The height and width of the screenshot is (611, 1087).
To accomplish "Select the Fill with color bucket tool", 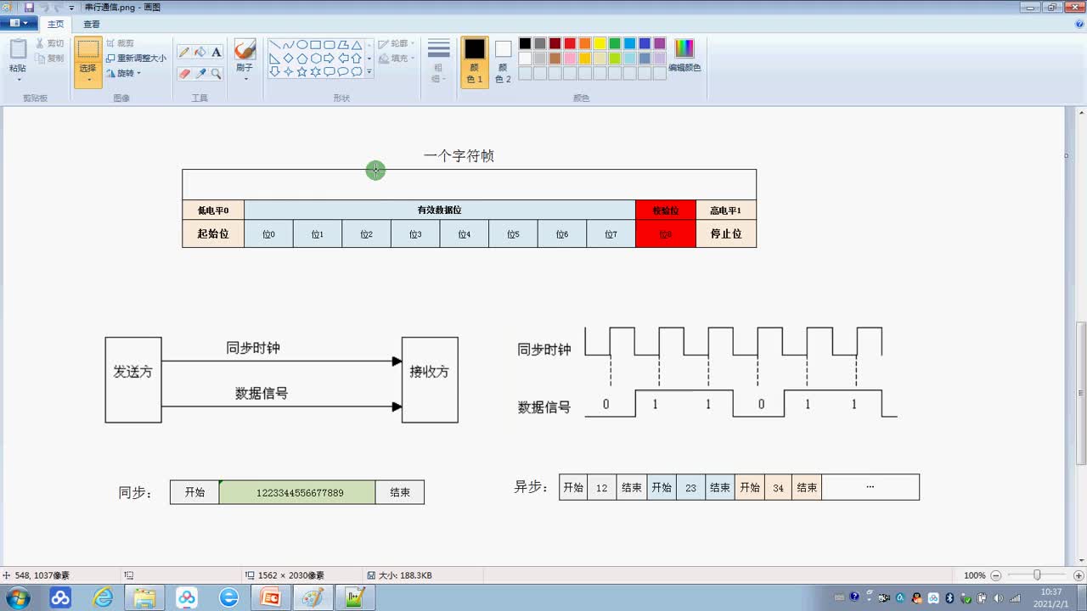I will pos(200,52).
